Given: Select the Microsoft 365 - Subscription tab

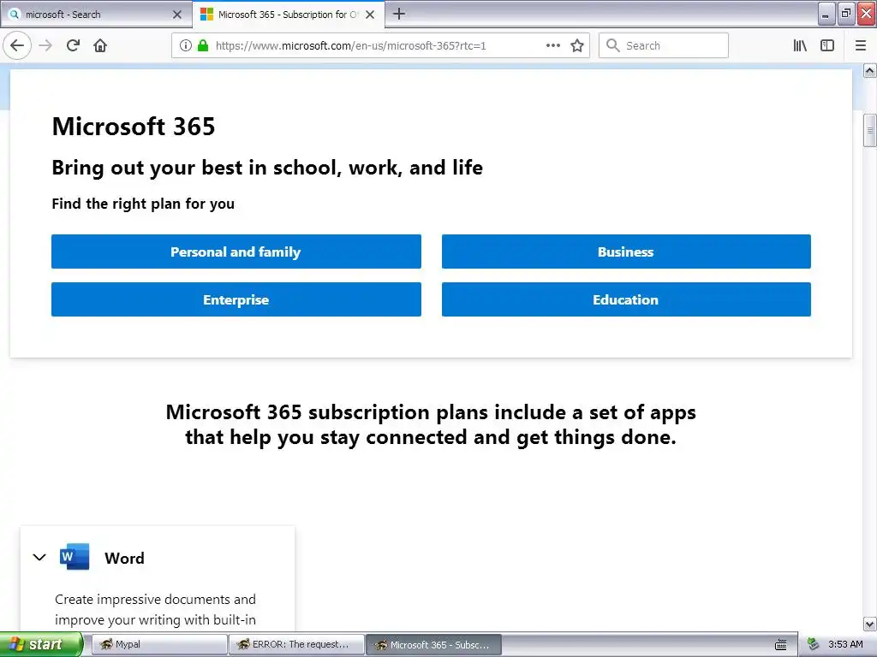Looking at the screenshot, I should point(288,15).
